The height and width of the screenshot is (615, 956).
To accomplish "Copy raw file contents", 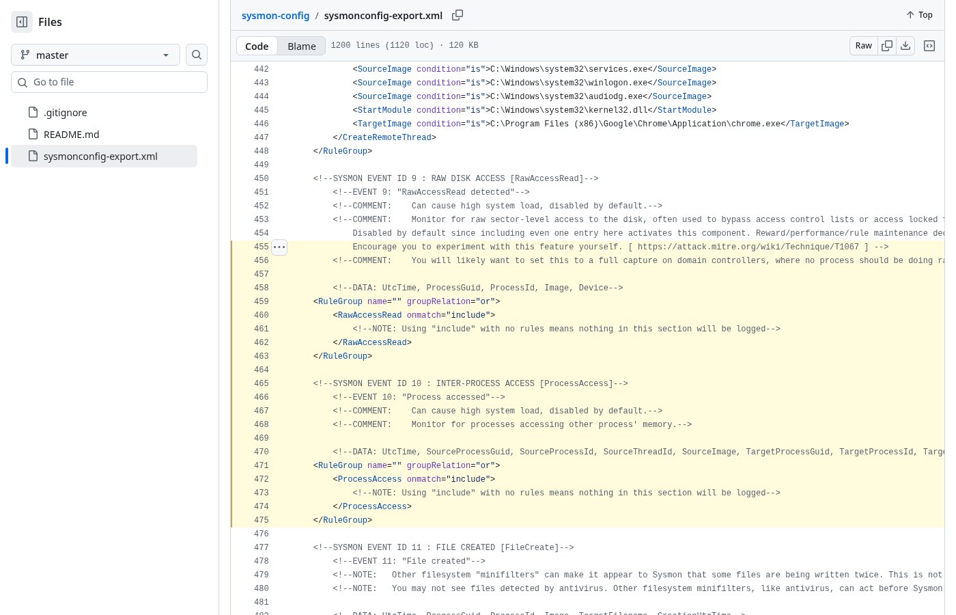I will coord(887,46).
